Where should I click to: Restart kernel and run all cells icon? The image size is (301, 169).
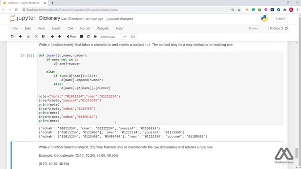(95, 37)
